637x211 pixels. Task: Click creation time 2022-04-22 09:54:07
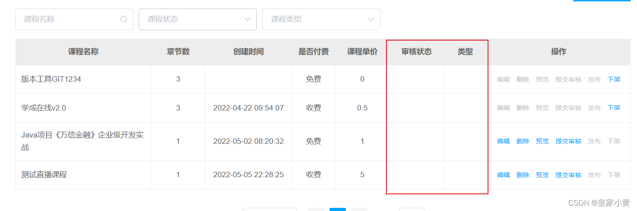[248, 108]
